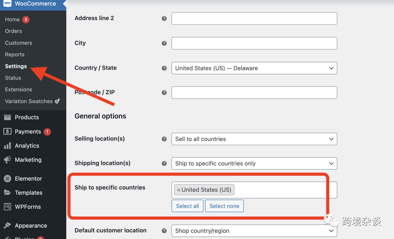Click the Variation Swatches plugin icon
The image size is (394, 239).
pyautogui.click(x=58, y=101)
